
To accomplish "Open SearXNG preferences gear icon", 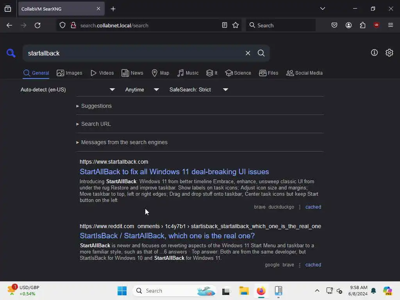I will (x=389, y=53).
